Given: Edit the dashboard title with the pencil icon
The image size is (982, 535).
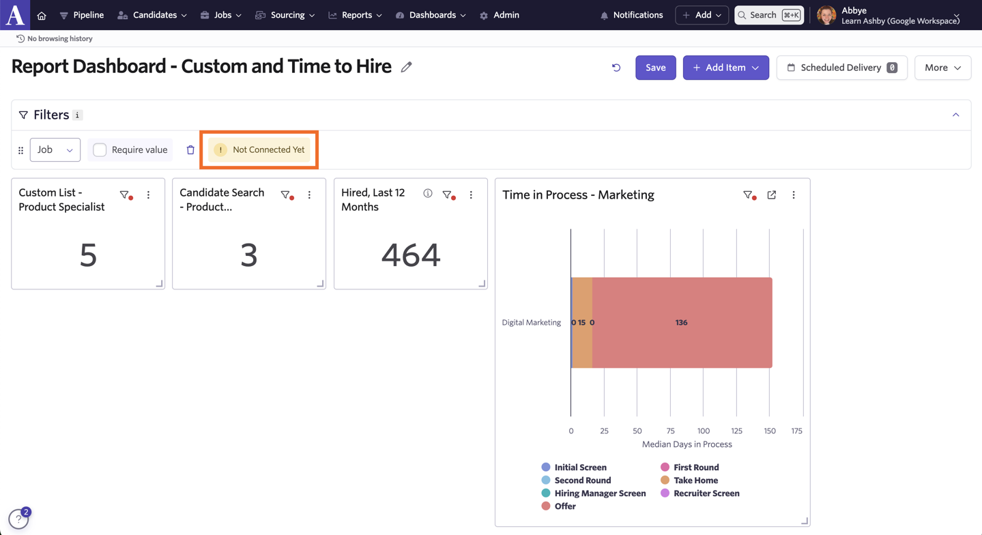Looking at the screenshot, I should pyautogui.click(x=407, y=67).
